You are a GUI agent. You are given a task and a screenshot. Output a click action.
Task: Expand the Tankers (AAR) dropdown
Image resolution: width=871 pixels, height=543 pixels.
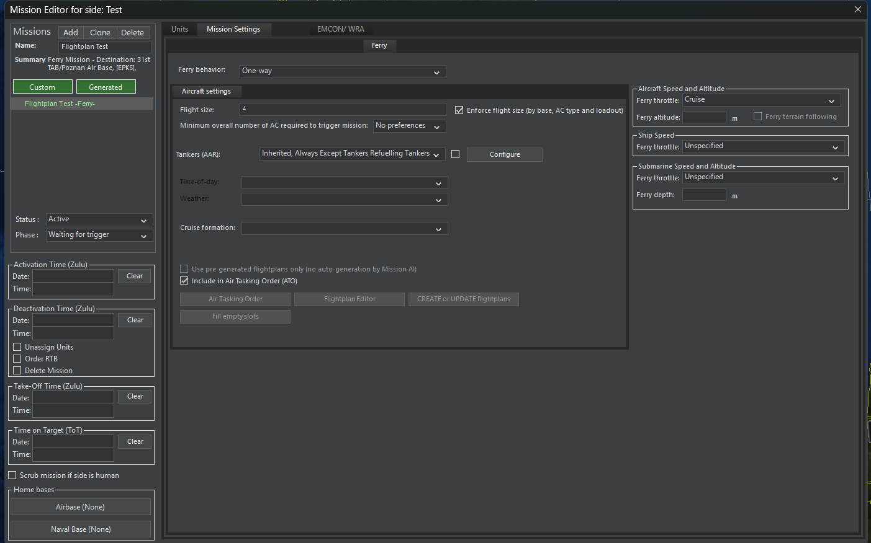352,154
